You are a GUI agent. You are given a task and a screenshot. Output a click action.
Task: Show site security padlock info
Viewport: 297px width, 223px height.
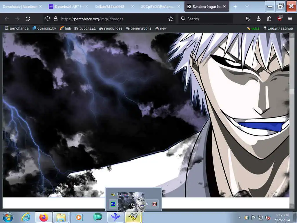click(x=55, y=19)
